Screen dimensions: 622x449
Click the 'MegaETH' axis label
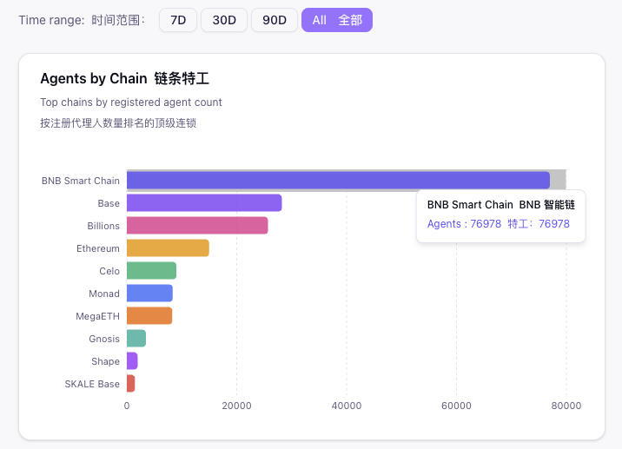(x=97, y=316)
